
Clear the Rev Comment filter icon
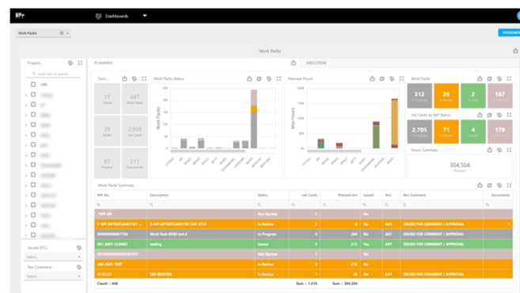point(79,267)
